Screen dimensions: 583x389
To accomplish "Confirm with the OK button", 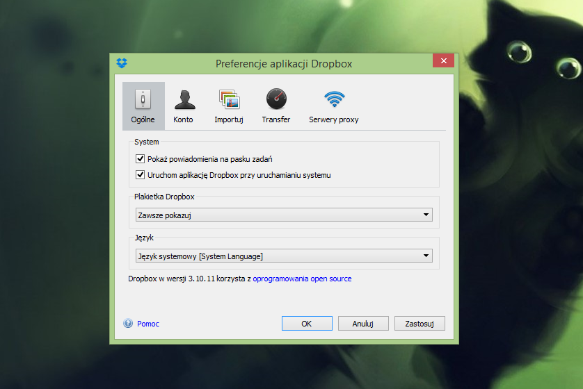I will 307,323.
